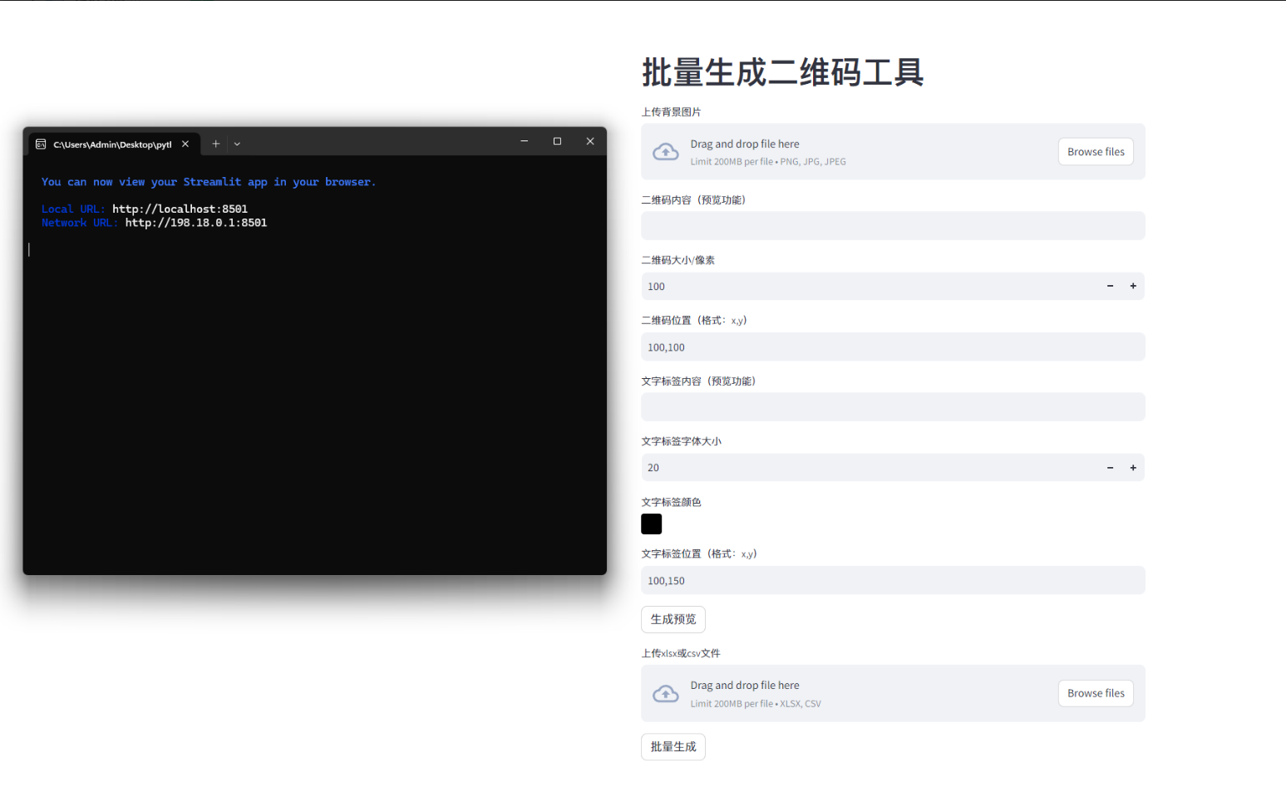Viewport: 1286px width, 787px height.
Task: Click the 二维码内容 text input field
Action: [x=892, y=225]
